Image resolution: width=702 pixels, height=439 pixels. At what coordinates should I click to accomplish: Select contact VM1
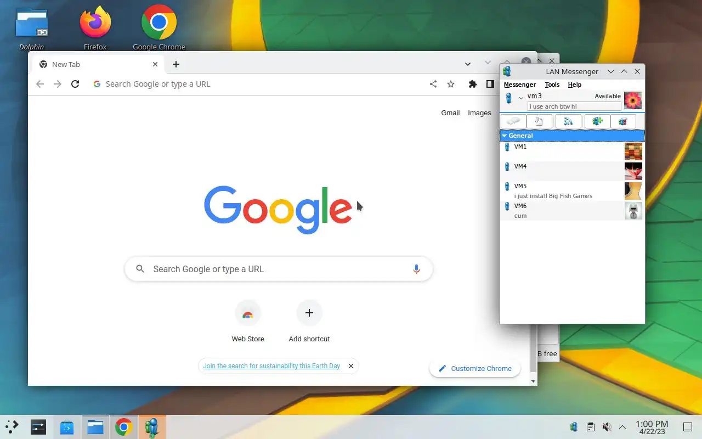(572, 151)
